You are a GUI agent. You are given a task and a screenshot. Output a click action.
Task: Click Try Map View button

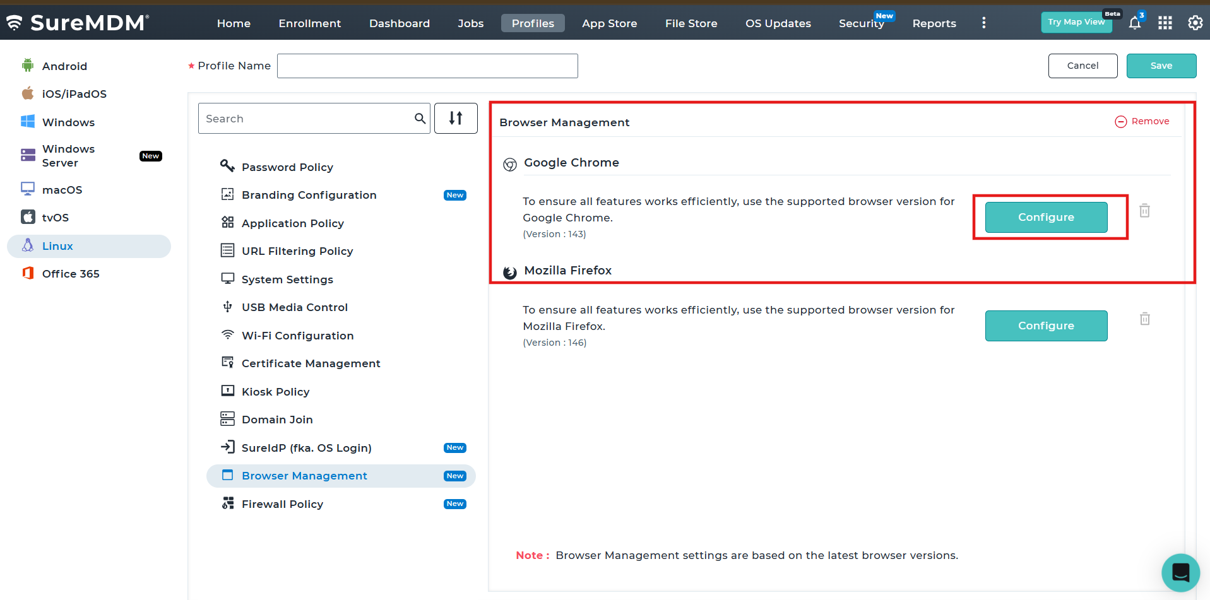click(1076, 22)
